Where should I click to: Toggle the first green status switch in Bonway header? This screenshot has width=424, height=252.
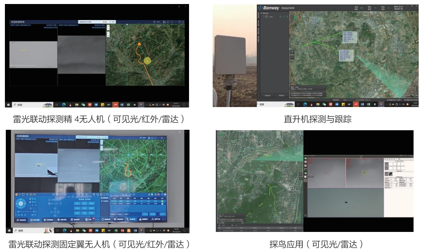[362, 8]
